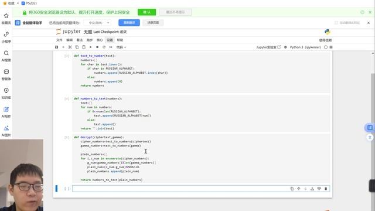
Task: Paste cell using the clipboard toolbar icon
Action: point(84,47)
